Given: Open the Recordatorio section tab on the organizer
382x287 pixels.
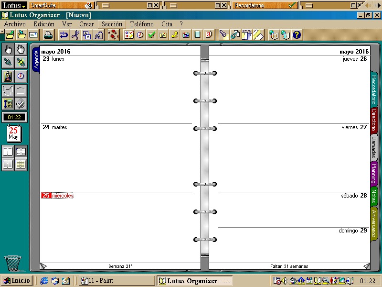Looking at the screenshot, I should (374, 89).
